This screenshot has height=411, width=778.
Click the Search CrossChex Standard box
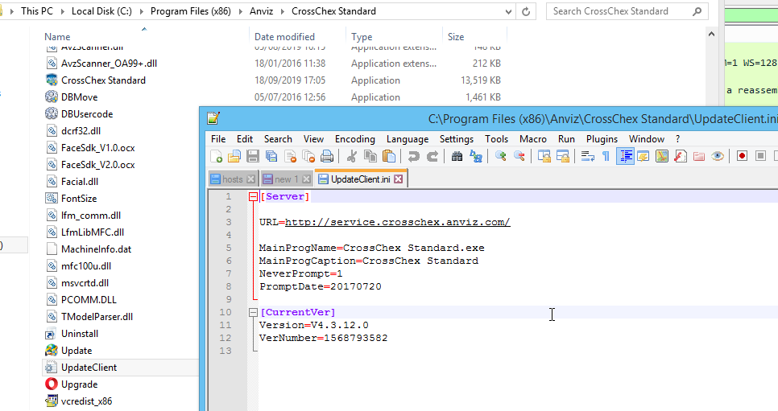click(x=627, y=11)
